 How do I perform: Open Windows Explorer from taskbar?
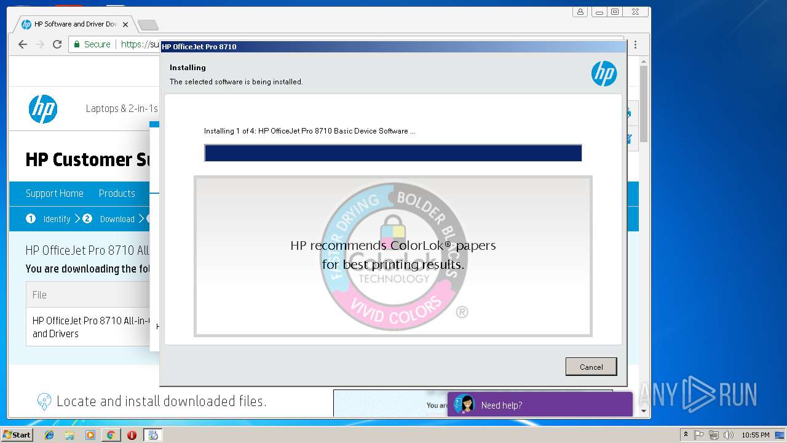pyautogui.click(x=69, y=435)
